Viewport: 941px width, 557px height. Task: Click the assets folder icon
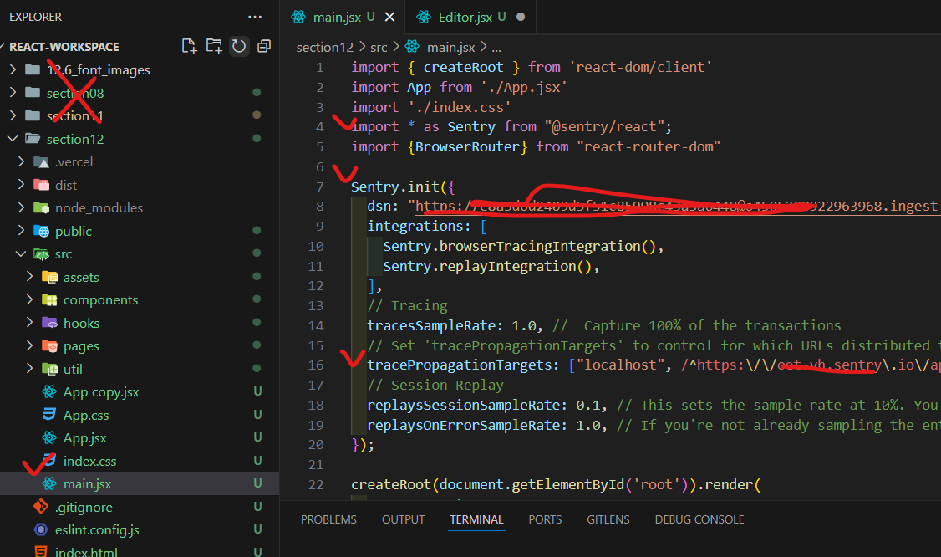pos(50,277)
